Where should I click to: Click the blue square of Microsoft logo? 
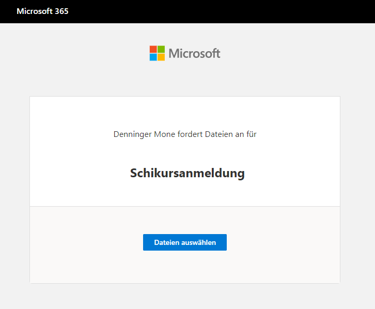pyautogui.click(x=153, y=57)
